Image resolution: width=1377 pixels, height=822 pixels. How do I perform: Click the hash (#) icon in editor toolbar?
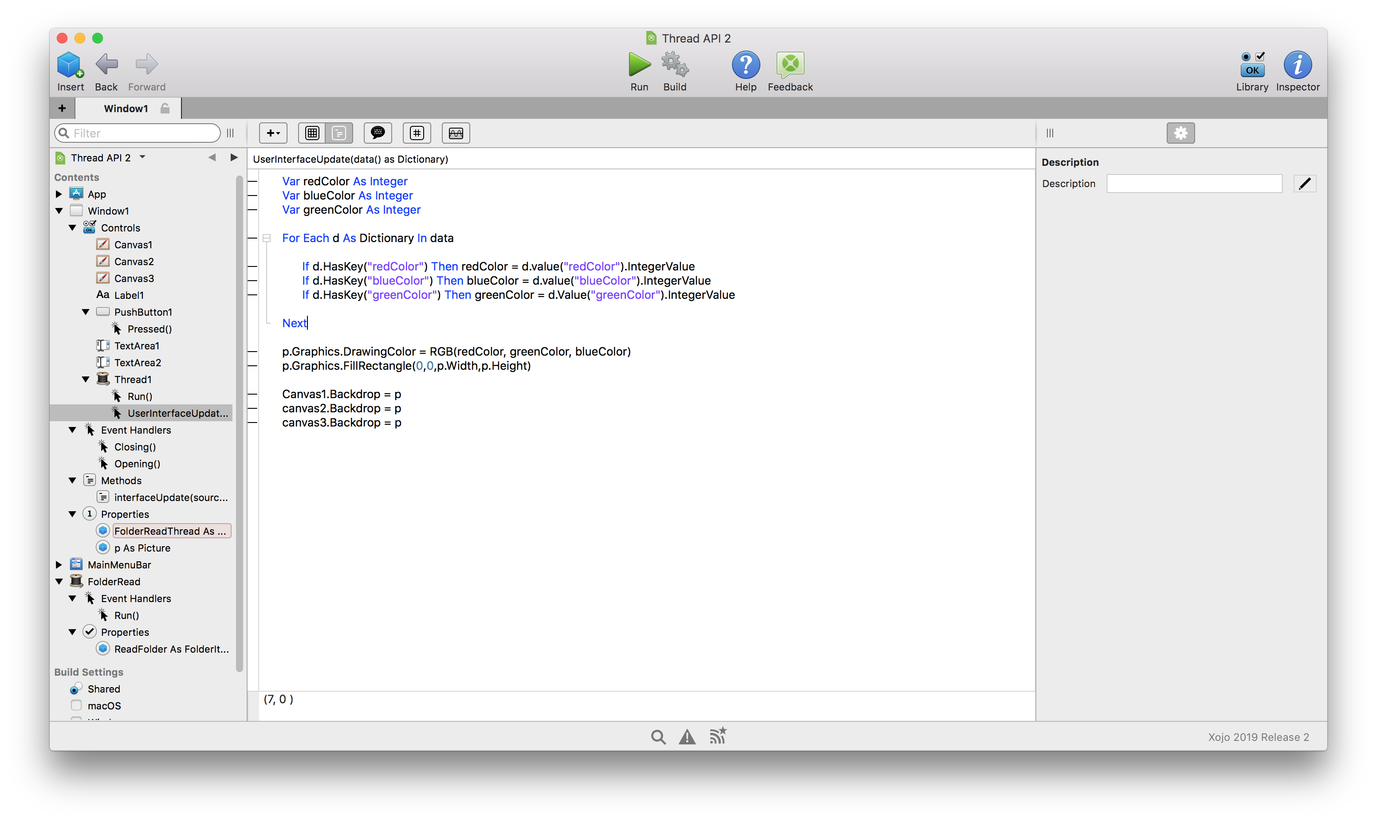[417, 133]
